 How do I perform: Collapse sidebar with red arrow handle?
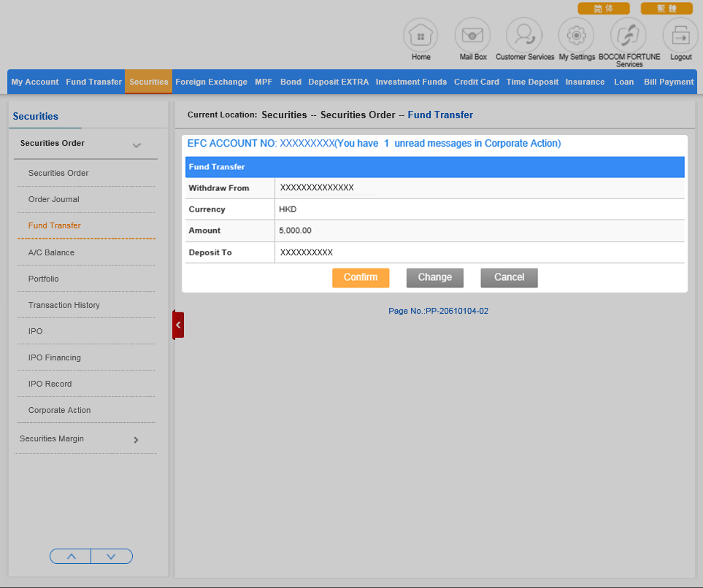click(x=178, y=325)
